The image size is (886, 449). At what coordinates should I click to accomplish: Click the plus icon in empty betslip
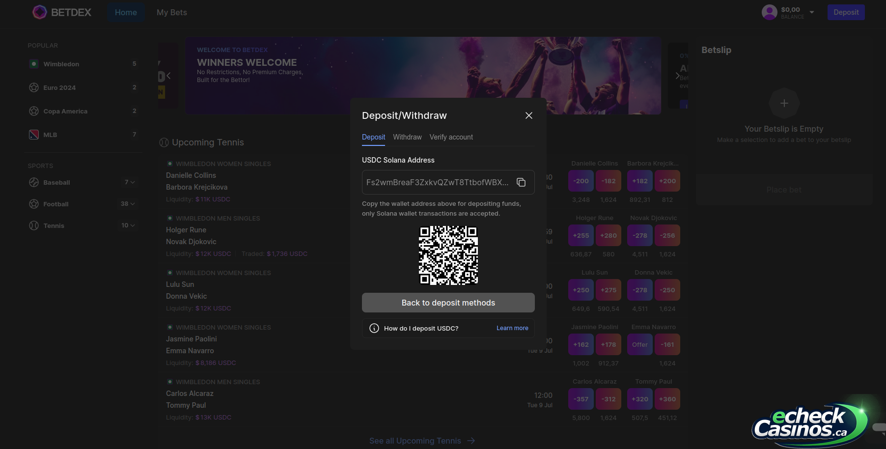pos(784,103)
